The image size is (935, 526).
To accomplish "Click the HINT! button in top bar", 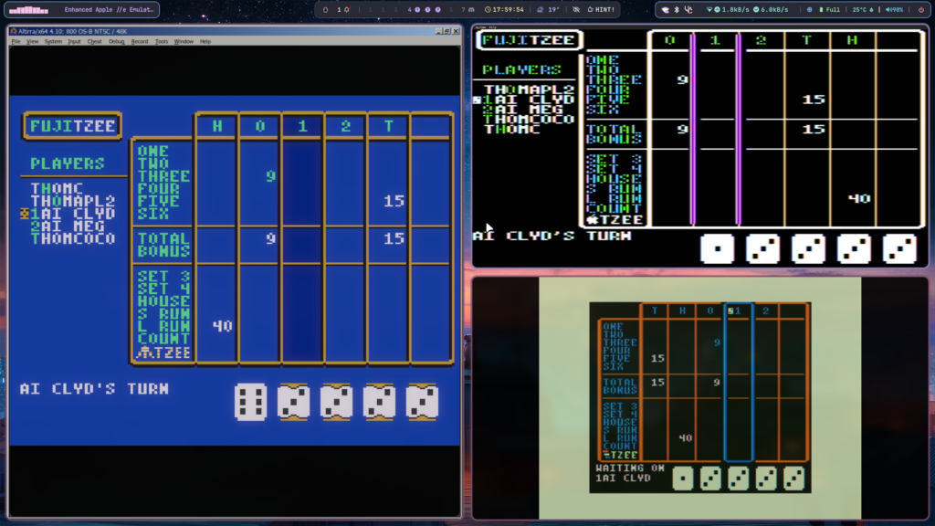I will 600,10.
